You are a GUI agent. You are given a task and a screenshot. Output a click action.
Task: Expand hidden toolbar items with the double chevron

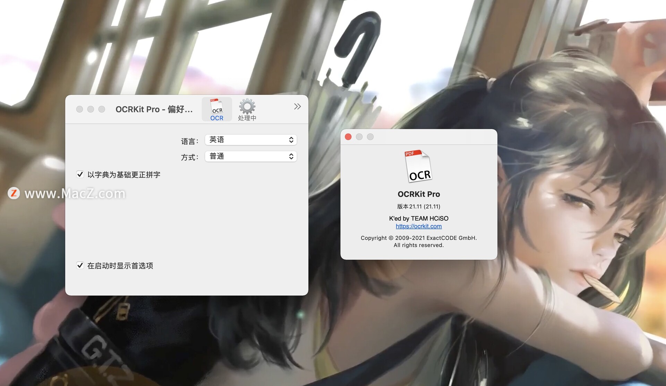coord(297,106)
